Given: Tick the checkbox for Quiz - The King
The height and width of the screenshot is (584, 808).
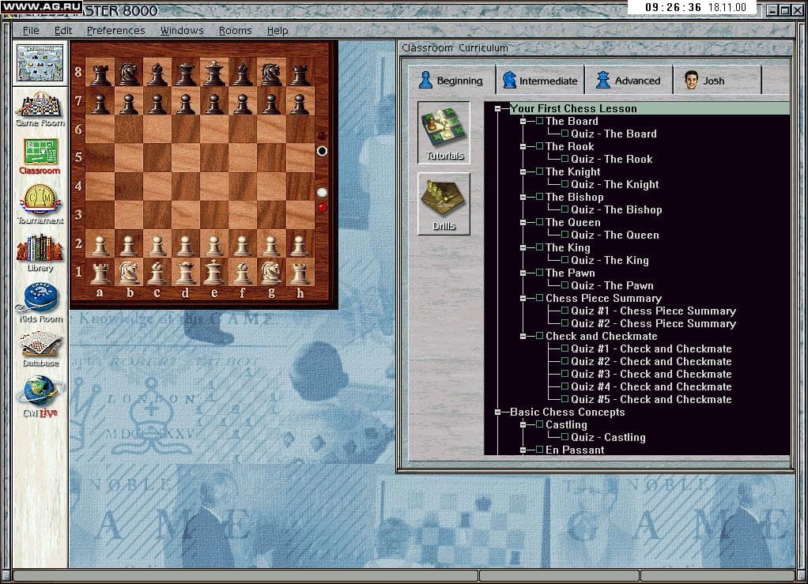Looking at the screenshot, I should coord(564,260).
